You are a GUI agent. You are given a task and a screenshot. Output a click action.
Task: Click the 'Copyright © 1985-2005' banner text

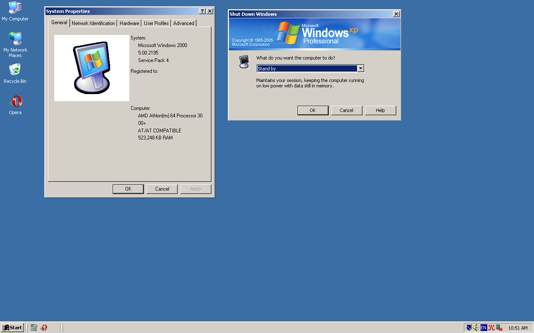click(252, 40)
